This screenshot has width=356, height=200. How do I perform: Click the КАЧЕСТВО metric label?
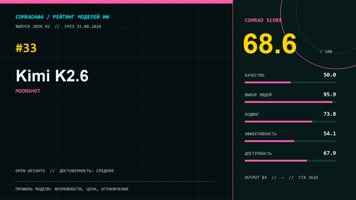coord(254,75)
